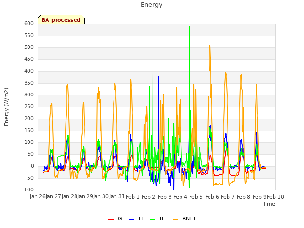Click the Feb 1 date tick label
This screenshot has height=228, width=304.
[x=133, y=197]
